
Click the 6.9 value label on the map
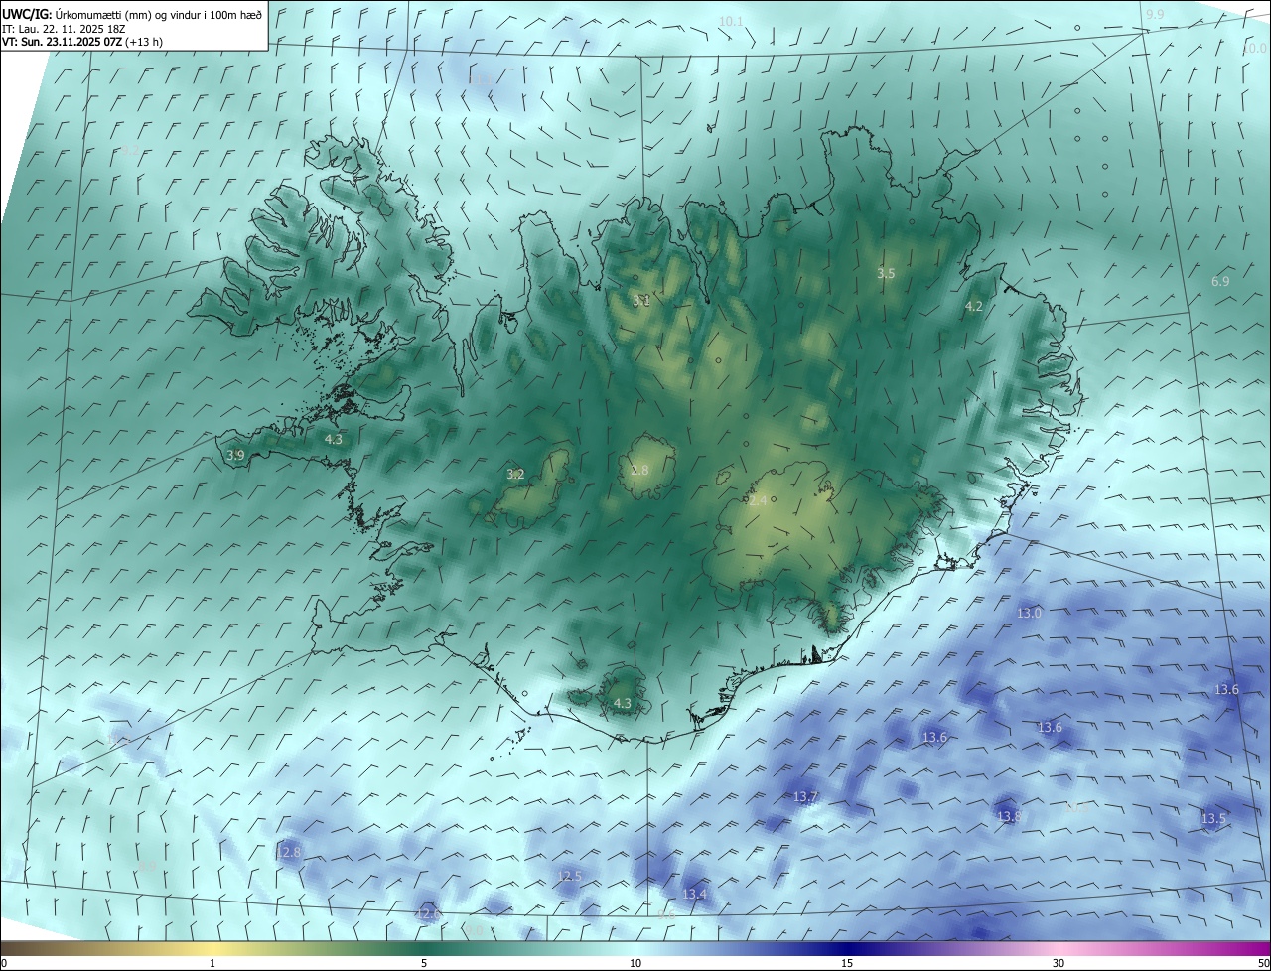(x=1220, y=281)
